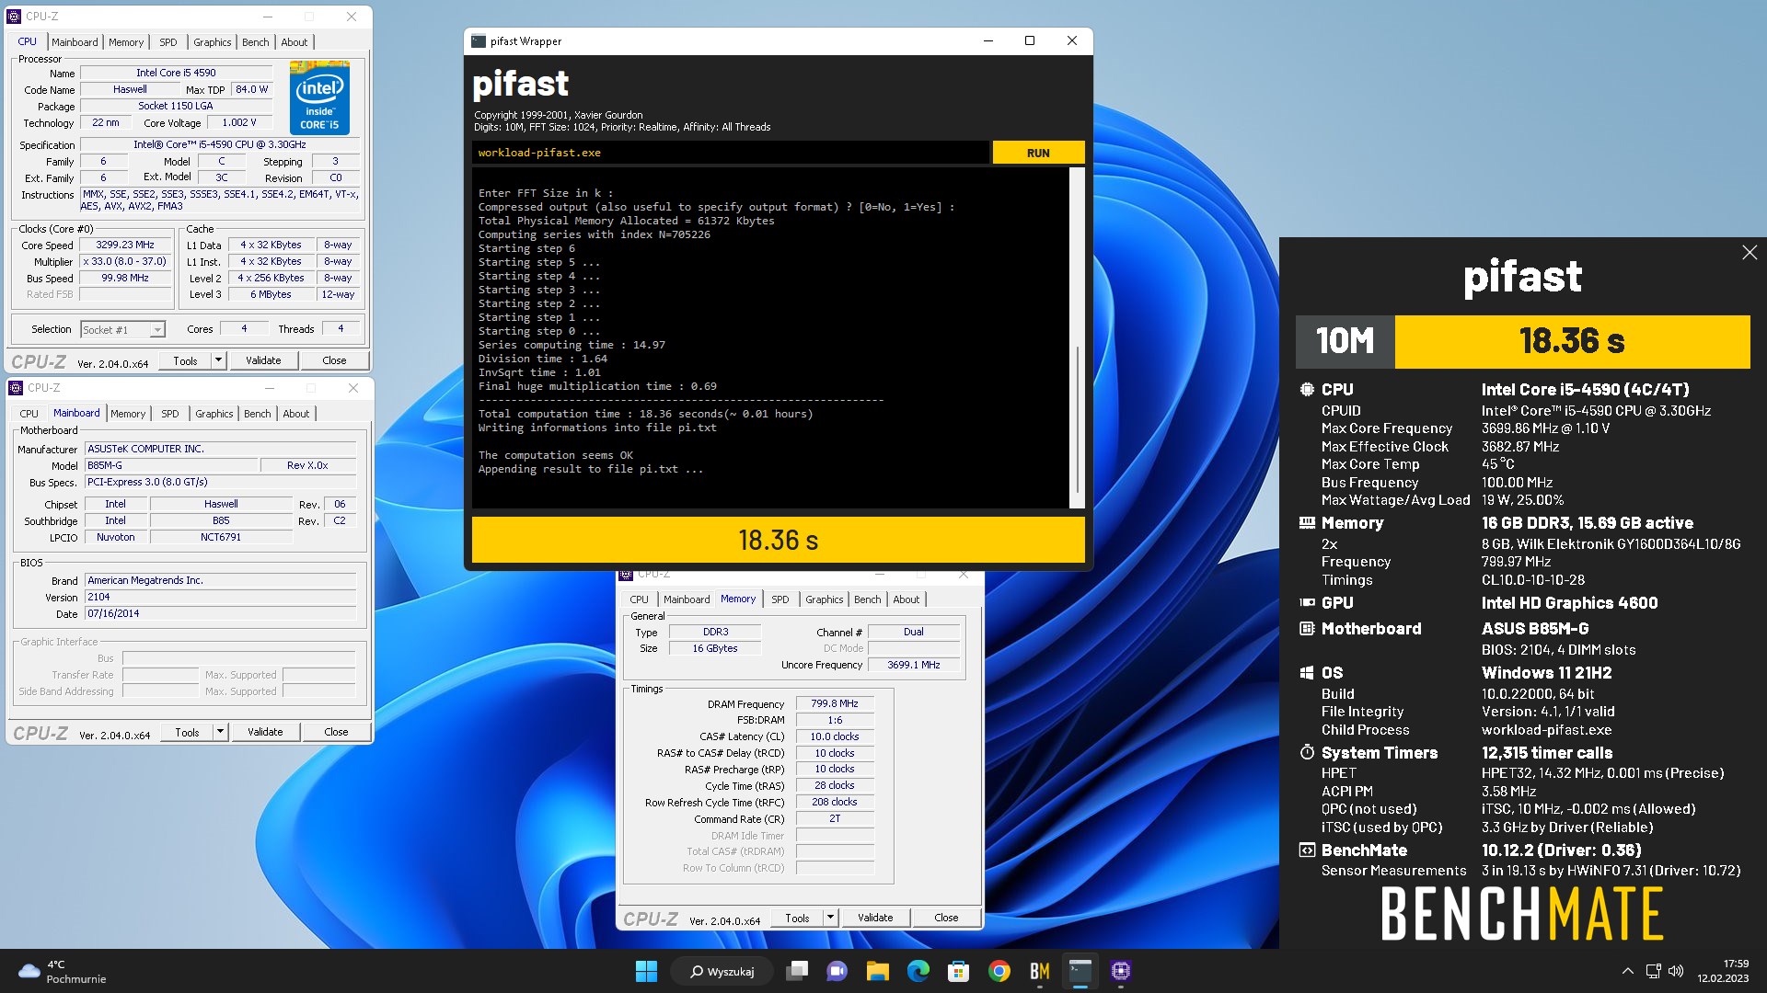This screenshot has width=1767, height=993.
Task: Expand Tools dropdown arrow in CPU window
Action: click(218, 360)
